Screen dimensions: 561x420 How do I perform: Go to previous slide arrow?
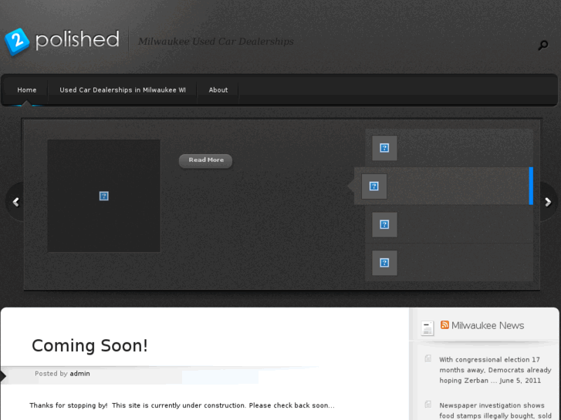pos(15,203)
